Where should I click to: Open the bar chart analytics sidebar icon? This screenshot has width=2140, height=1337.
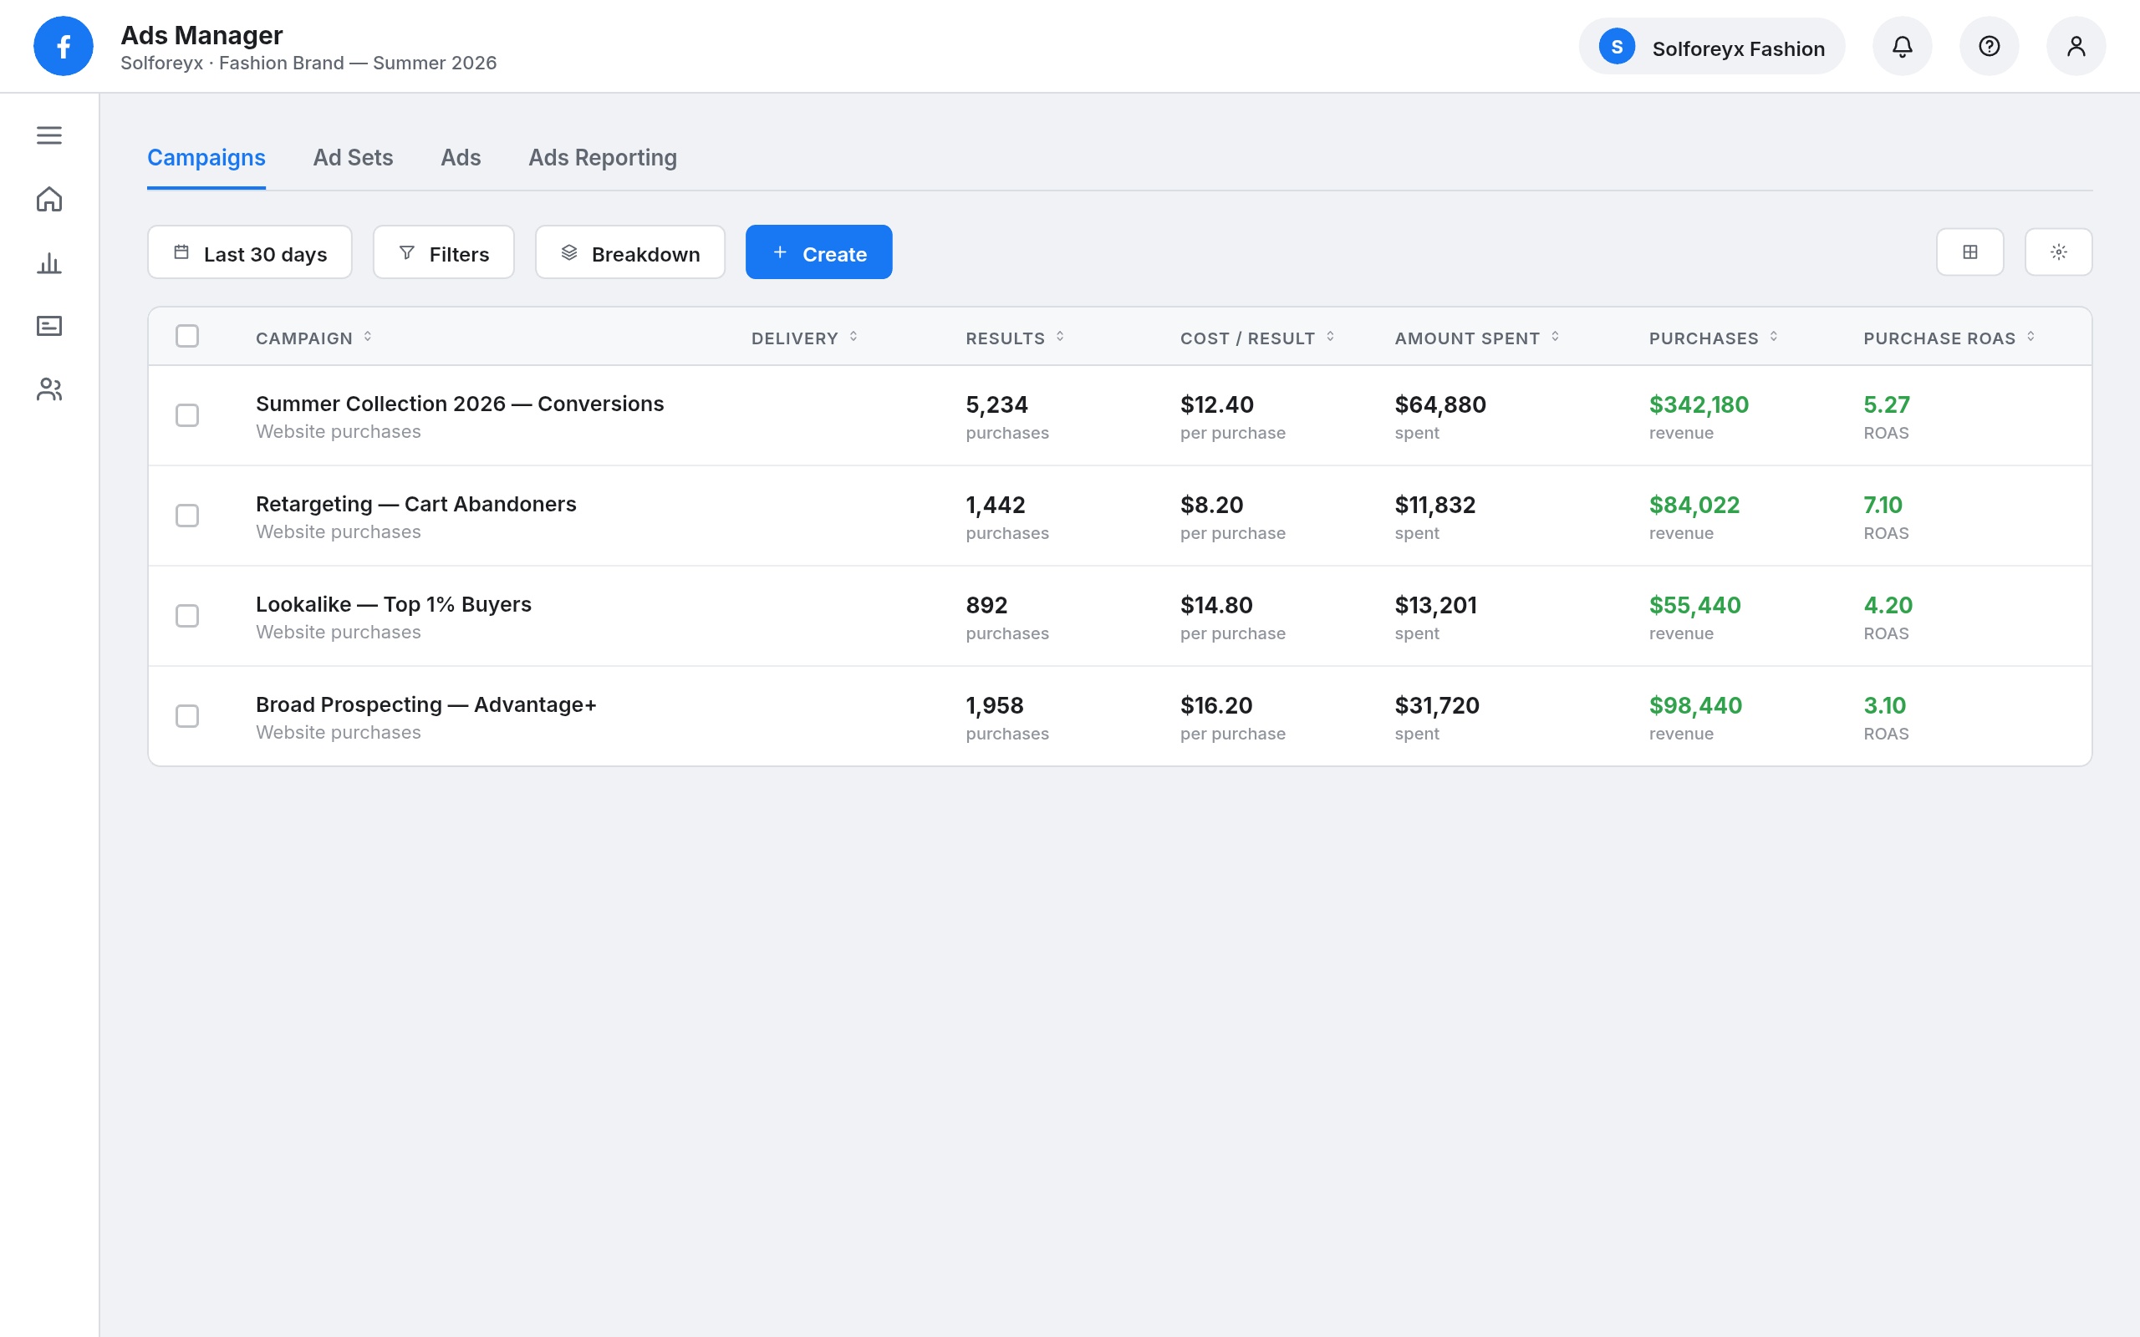(x=49, y=262)
